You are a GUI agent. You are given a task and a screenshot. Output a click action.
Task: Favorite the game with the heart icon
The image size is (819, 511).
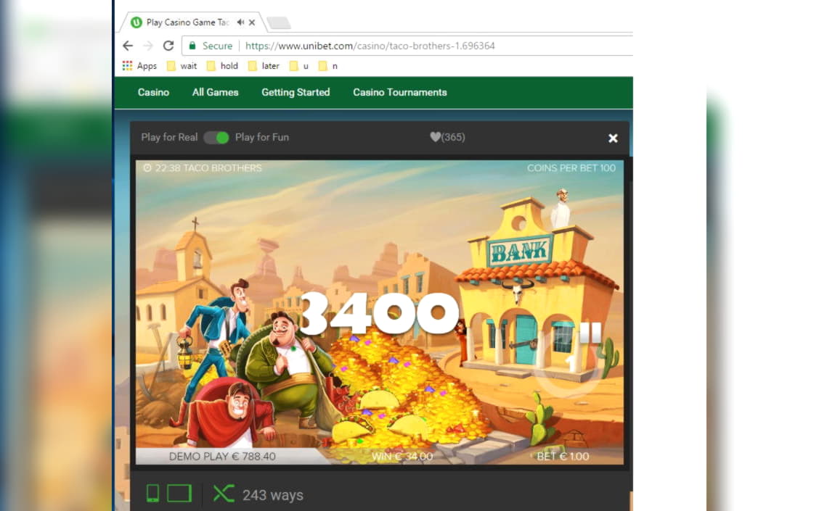[435, 137]
